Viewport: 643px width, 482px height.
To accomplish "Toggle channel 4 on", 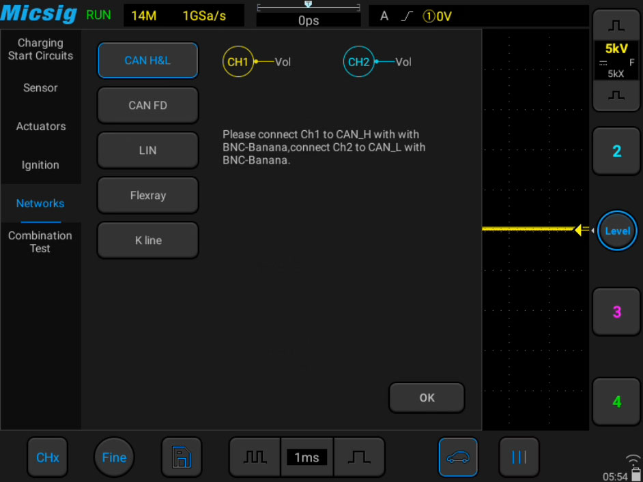I will tap(616, 402).
